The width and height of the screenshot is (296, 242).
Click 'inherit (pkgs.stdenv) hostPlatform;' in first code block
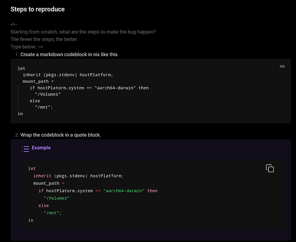pos(68,75)
